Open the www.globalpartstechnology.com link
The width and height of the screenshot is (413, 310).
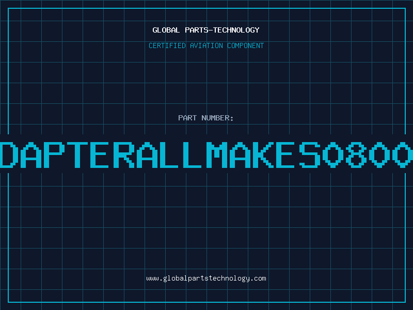206,278
